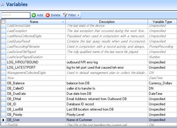Viewport: 177px width, 128px height.
Task: Click the row header of LOG_IVROUTBOUND
Action: tap(3, 62)
